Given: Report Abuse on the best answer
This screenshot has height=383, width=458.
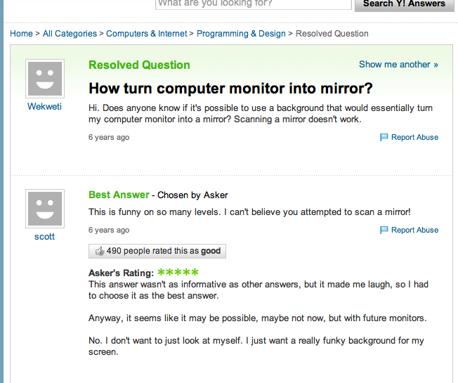Looking at the screenshot, I should click(414, 231).
